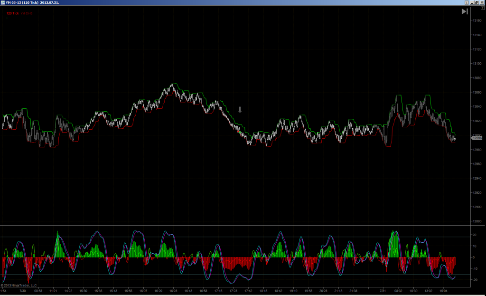Click the 13040 price axis label
This screenshot has height=296, width=486.
[x=477, y=106]
